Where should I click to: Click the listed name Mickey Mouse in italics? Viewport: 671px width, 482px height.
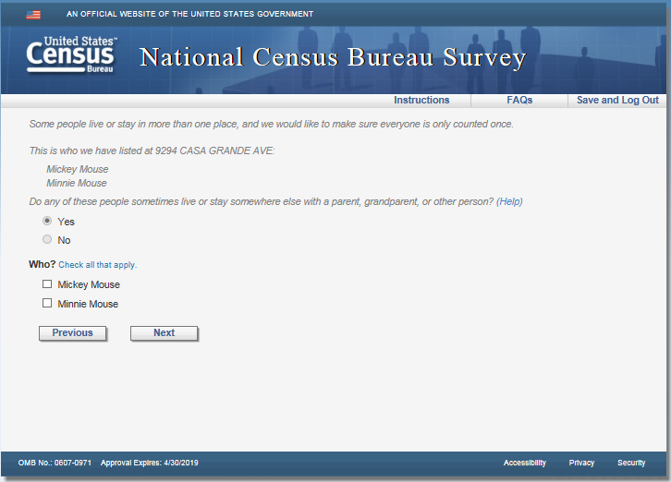pos(78,169)
